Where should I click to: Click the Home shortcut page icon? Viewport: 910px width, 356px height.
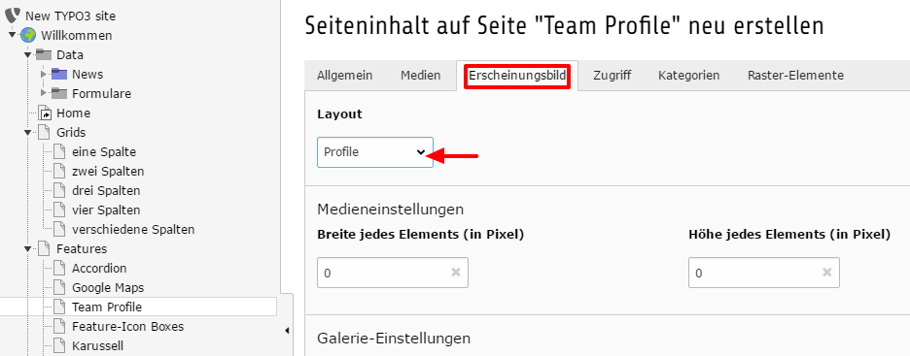coord(44,113)
